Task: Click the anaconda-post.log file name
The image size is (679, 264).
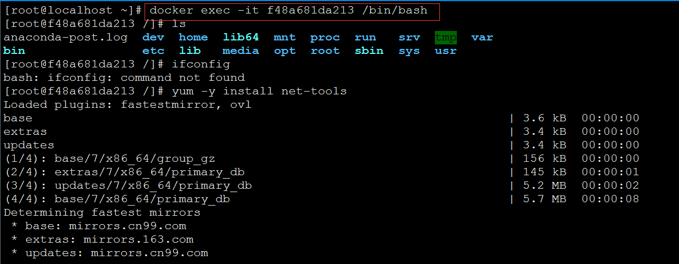Action: pos(65,38)
